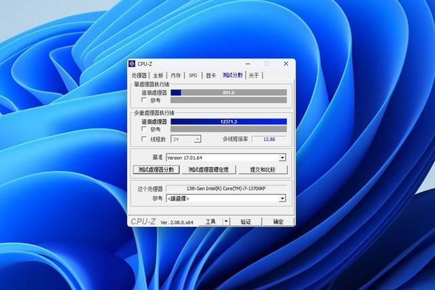Close the CPU-Z window
This screenshot has height=290, width=435.
[286, 64]
